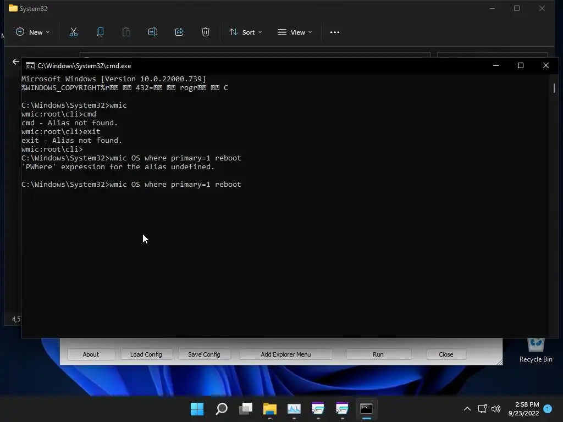Click the Close button in lower dialog

tap(446, 354)
